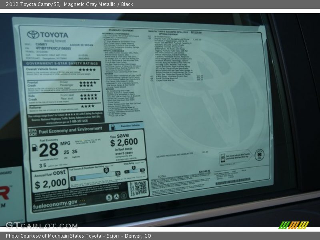Click the black fuel pump icon

pos(34,147)
